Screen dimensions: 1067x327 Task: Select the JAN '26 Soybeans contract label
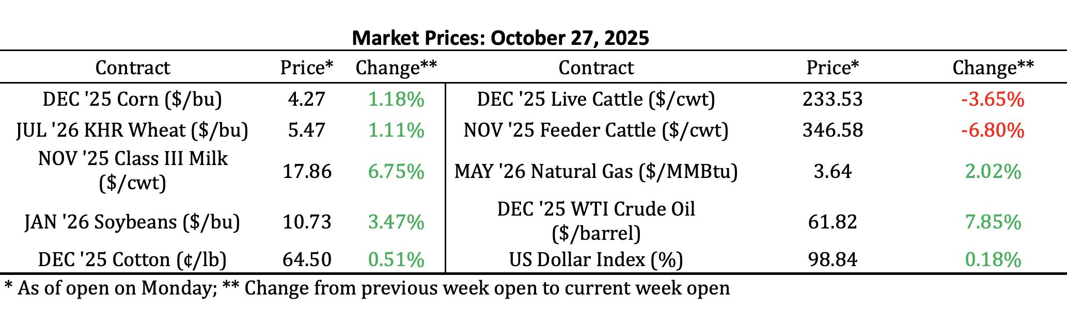coord(132,222)
